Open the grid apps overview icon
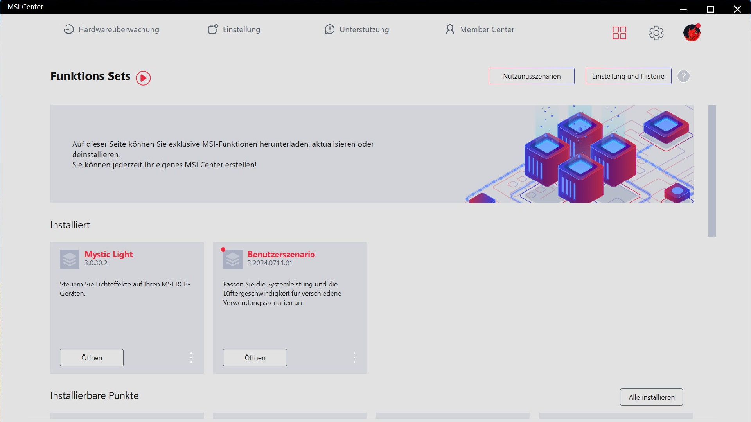Image resolution: width=751 pixels, height=422 pixels. click(x=619, y=33)
